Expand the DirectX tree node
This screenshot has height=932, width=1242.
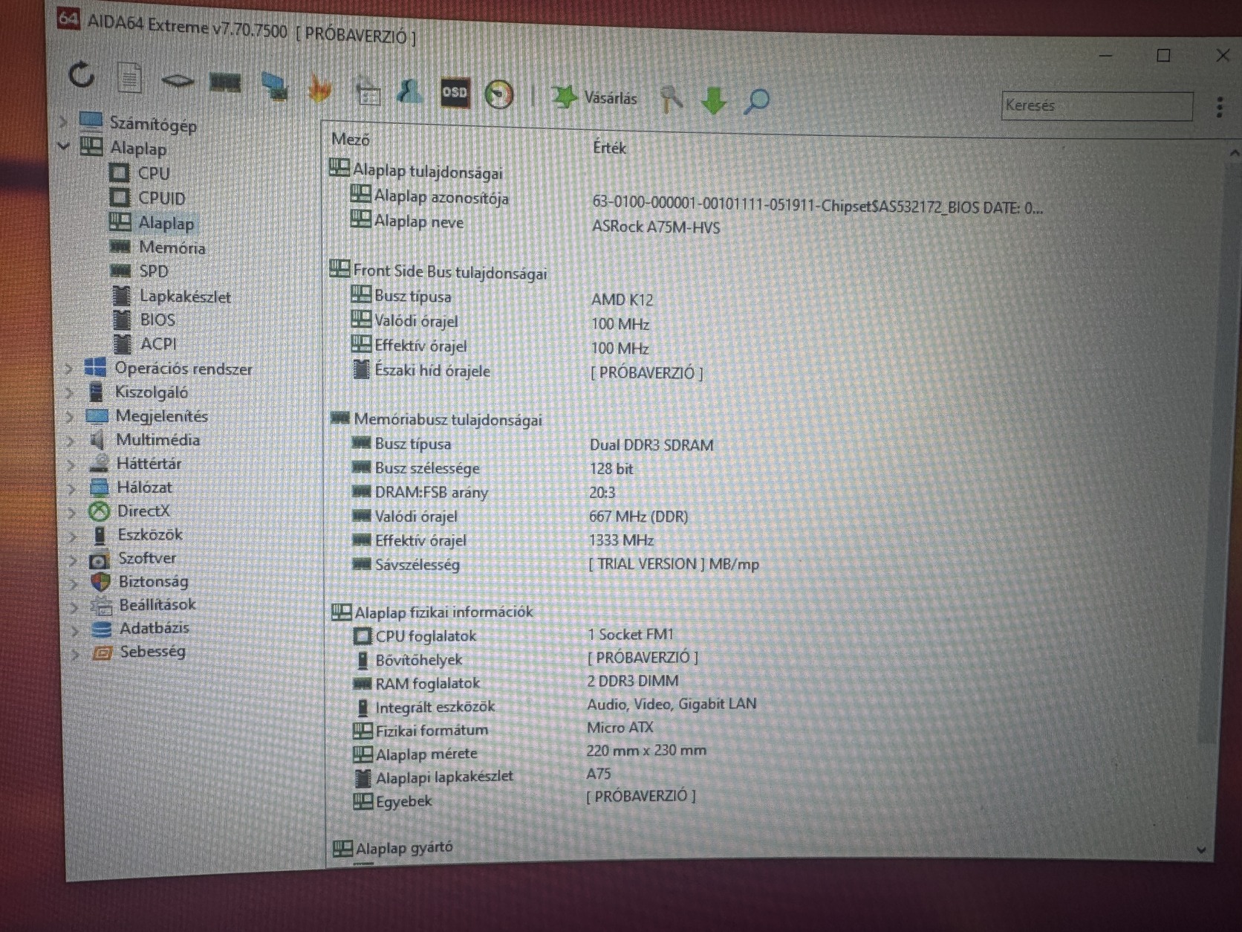coord(72,511)
